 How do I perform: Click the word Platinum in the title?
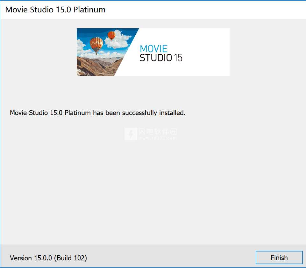tap(89, 10)
